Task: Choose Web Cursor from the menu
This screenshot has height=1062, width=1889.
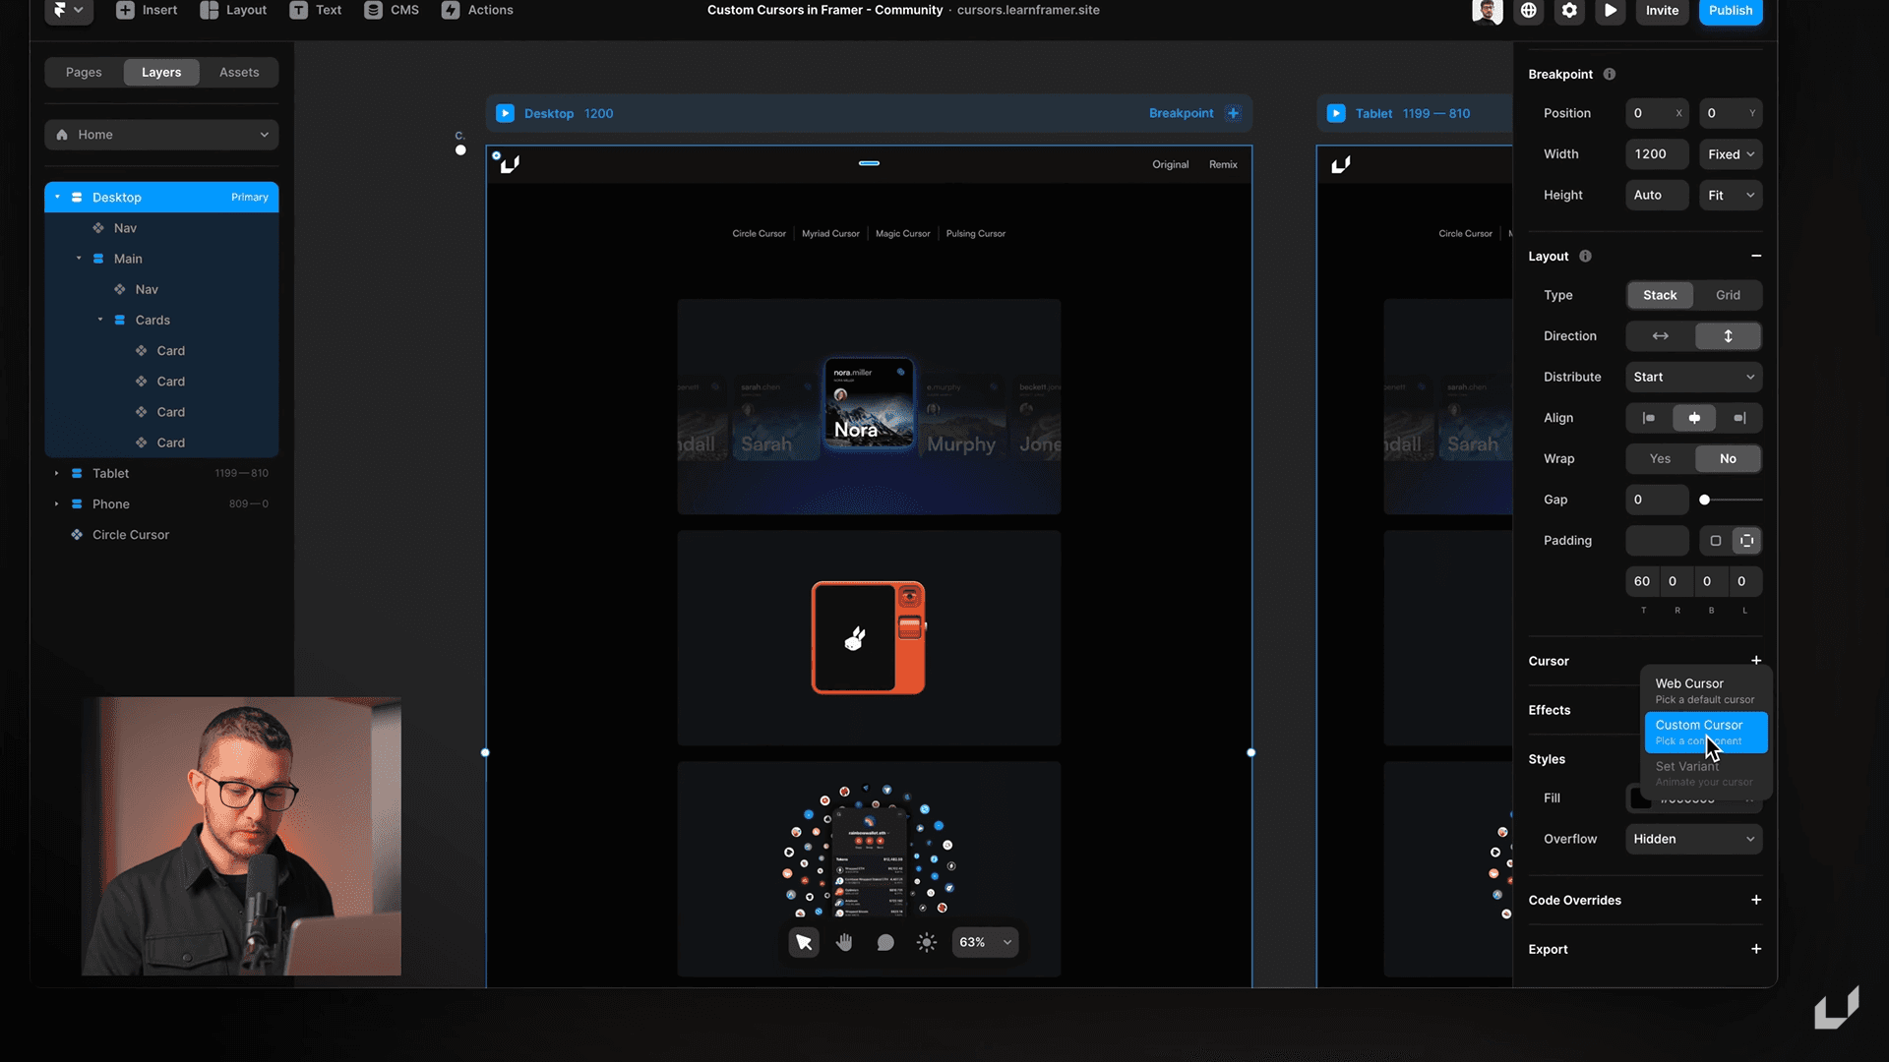Action: click(x=1706, y=691)
